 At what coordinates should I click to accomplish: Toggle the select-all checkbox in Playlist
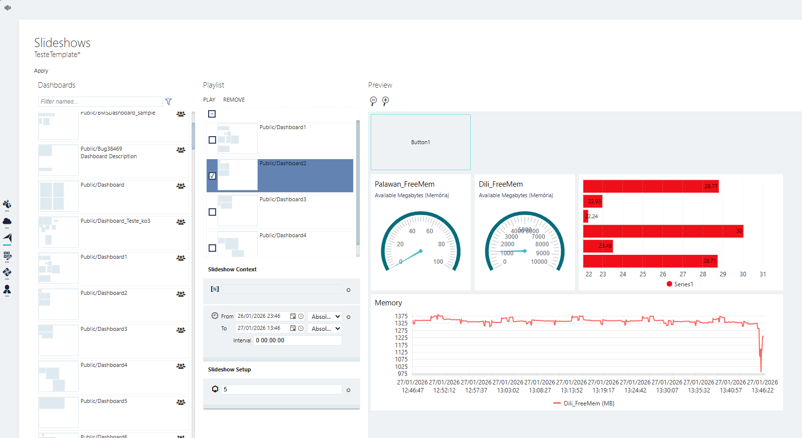[212, 114]
